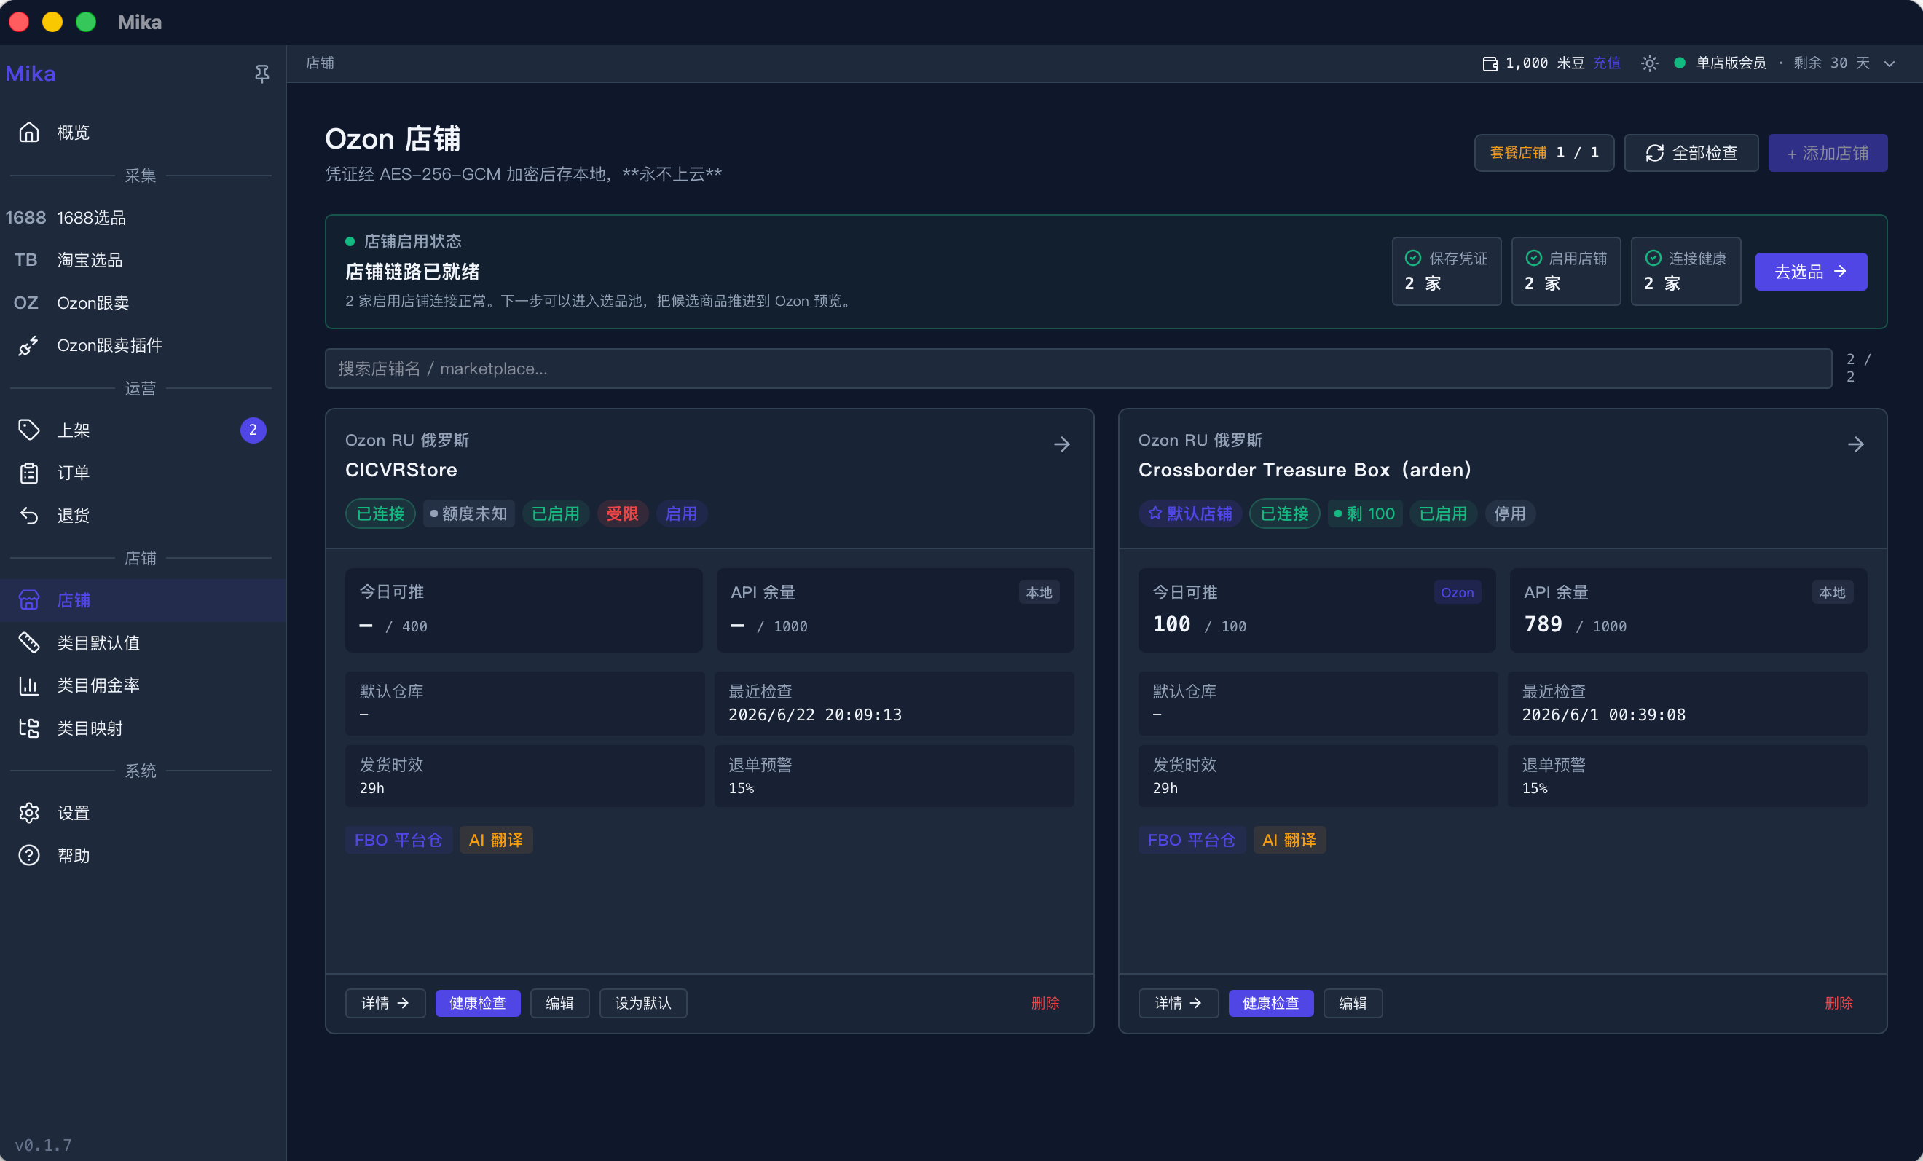The image size is (1923, 1161).
Task: Click 套餐店铺 1 / 1 badge
Action: click(x=1543, y=153)
